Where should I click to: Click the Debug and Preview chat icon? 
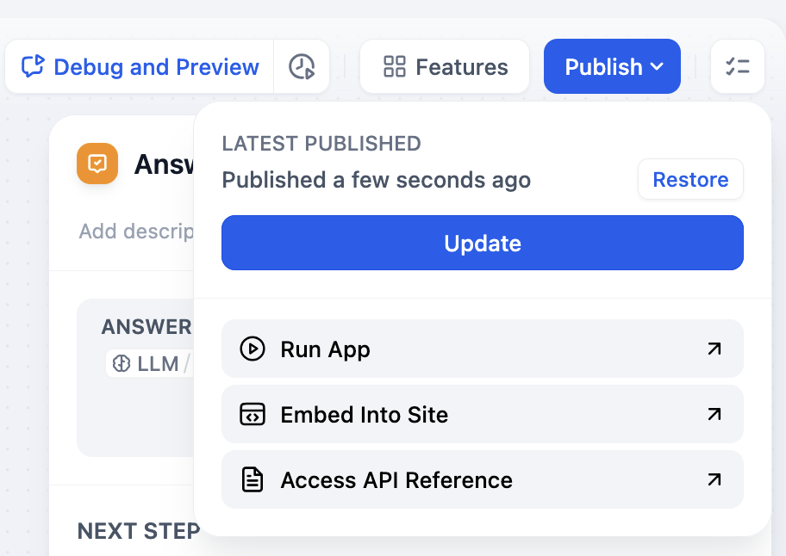coord(33,66)
